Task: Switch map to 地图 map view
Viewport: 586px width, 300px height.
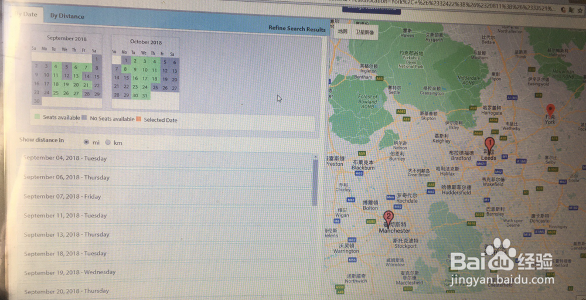Action: [342, 32]
